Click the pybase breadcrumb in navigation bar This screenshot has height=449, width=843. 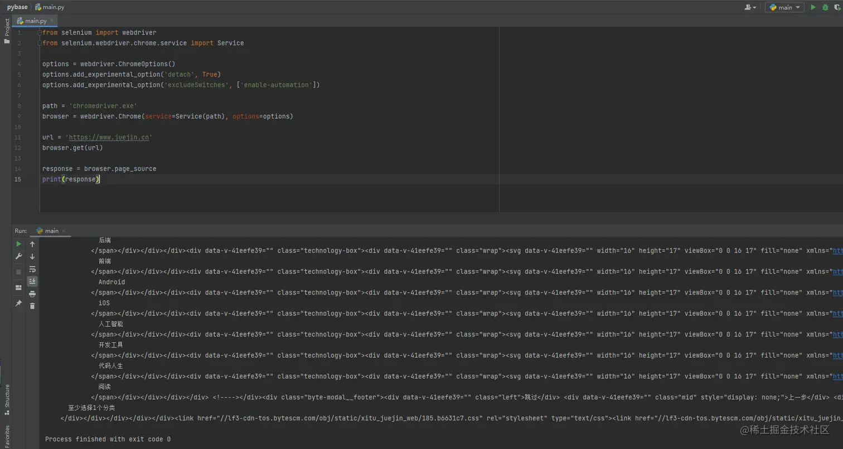pos(17,7)
